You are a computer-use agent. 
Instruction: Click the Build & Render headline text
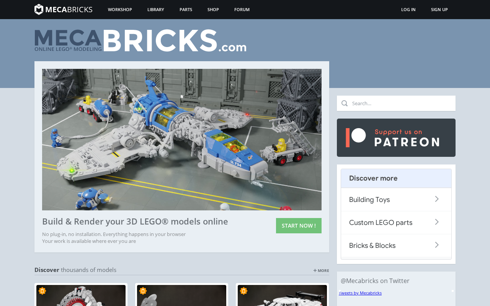pos(135,221)
